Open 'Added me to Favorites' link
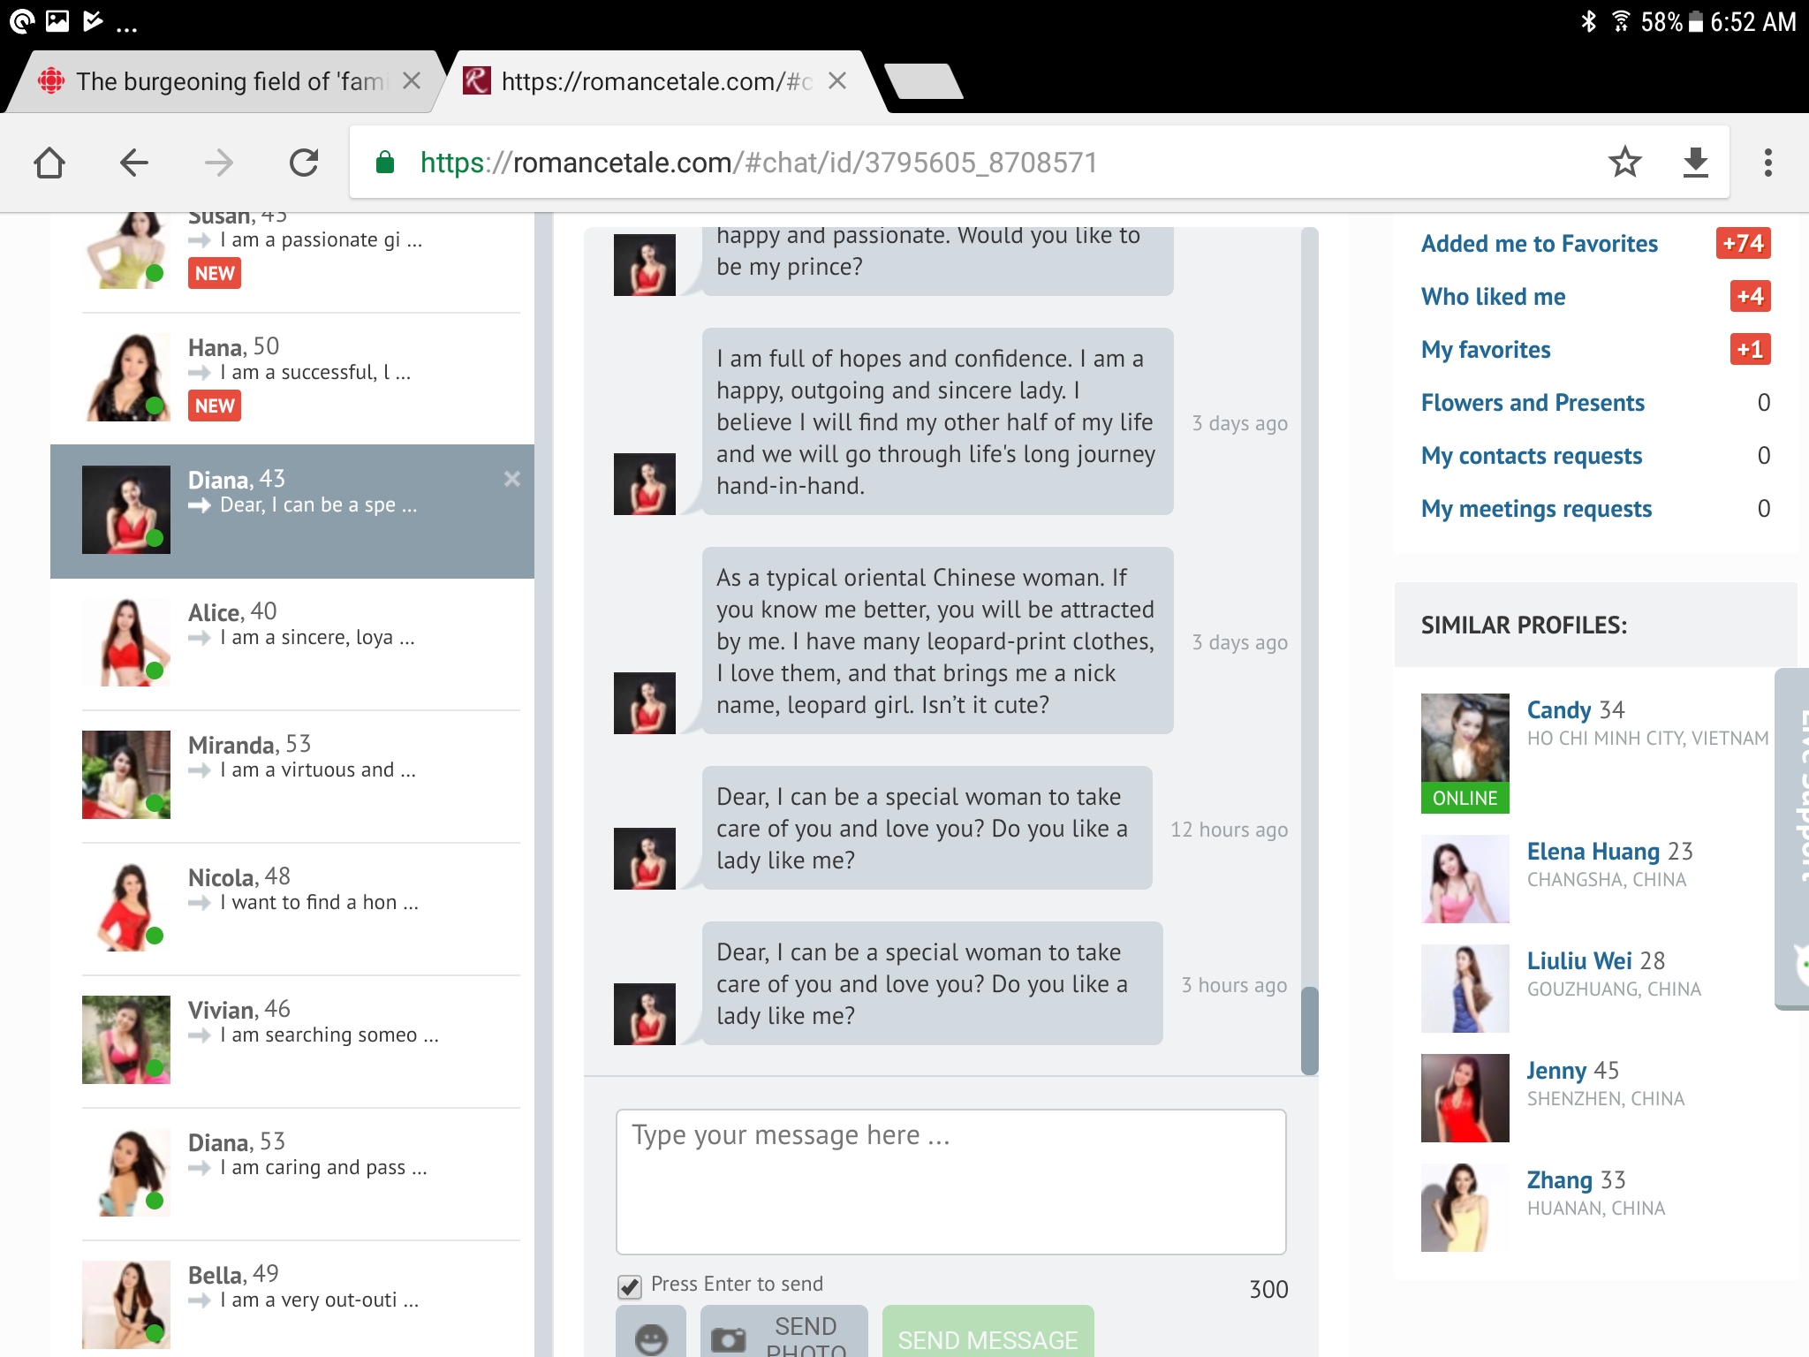 [1539, 244]
